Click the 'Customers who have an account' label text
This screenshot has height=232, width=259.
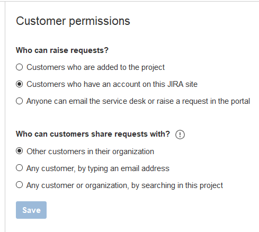(112, 84)
